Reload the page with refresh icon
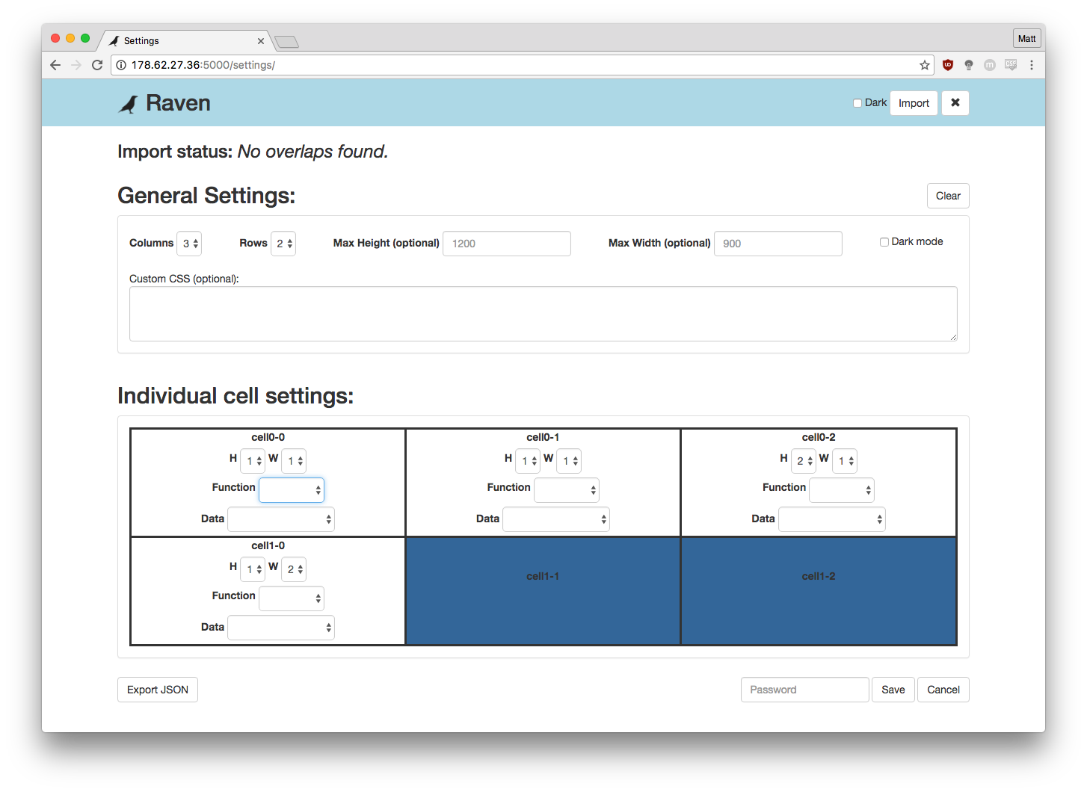 [x=97, y=65]
